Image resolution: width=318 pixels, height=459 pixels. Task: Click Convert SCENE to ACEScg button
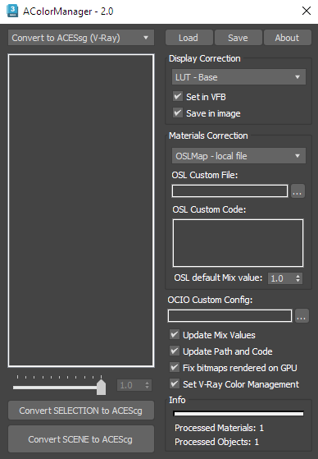[x=81, y=439]
